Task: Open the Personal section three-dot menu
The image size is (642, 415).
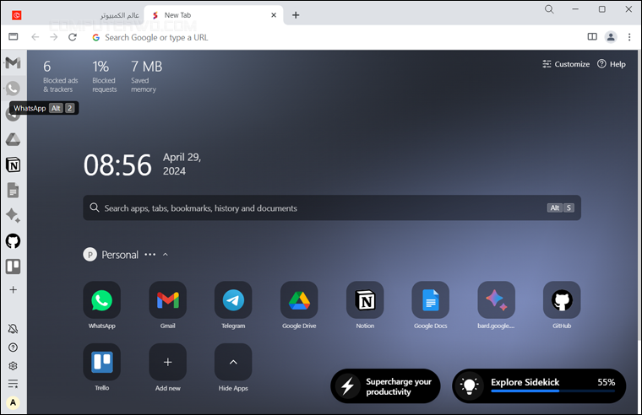Action: click(150, 255)
